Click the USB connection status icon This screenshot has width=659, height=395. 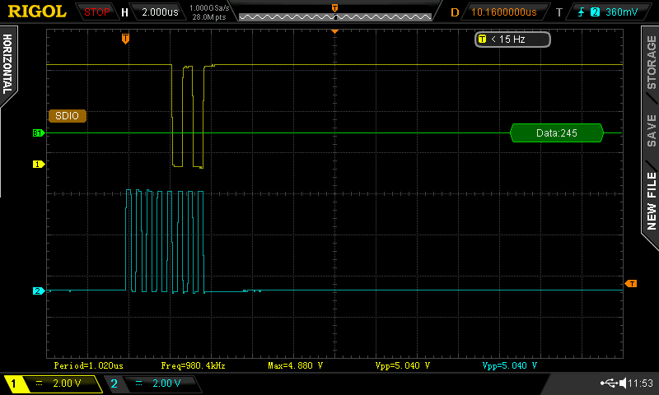coord(609,383)
